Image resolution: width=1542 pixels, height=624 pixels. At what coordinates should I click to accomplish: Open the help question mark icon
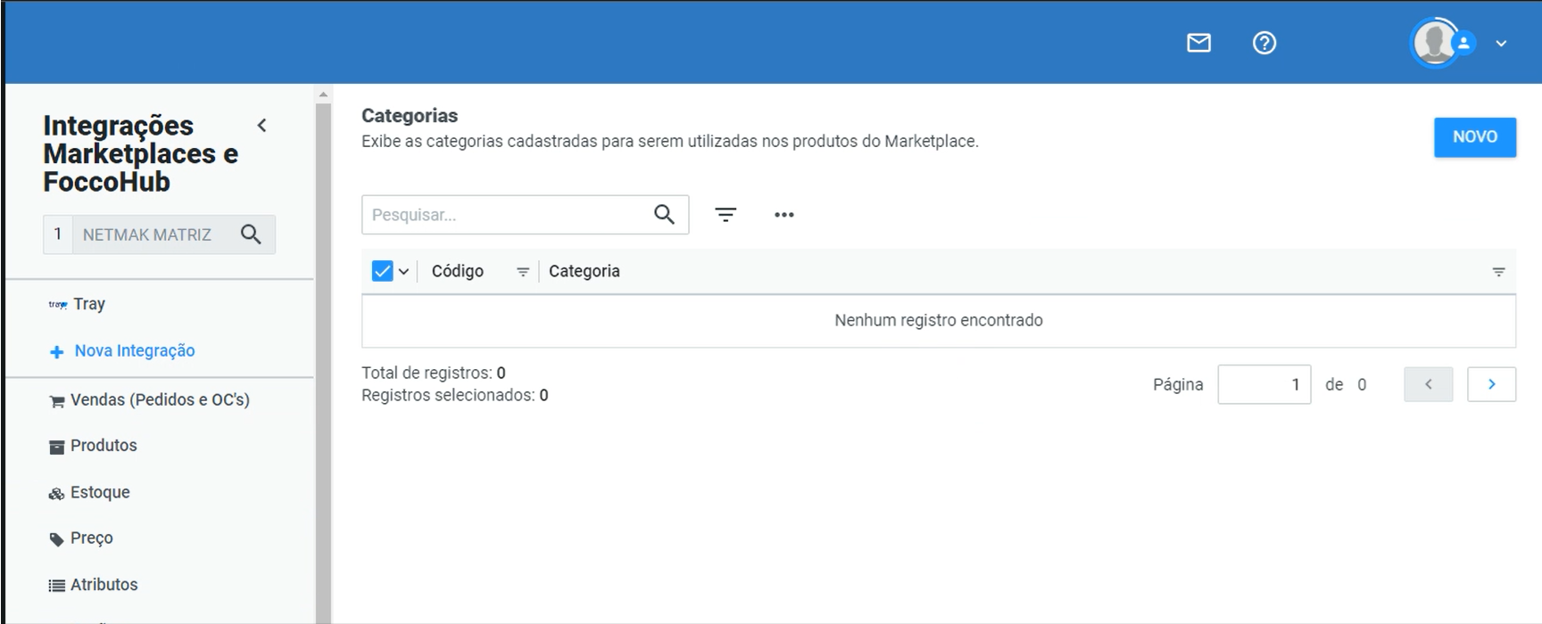click(x=1264, y=43)
